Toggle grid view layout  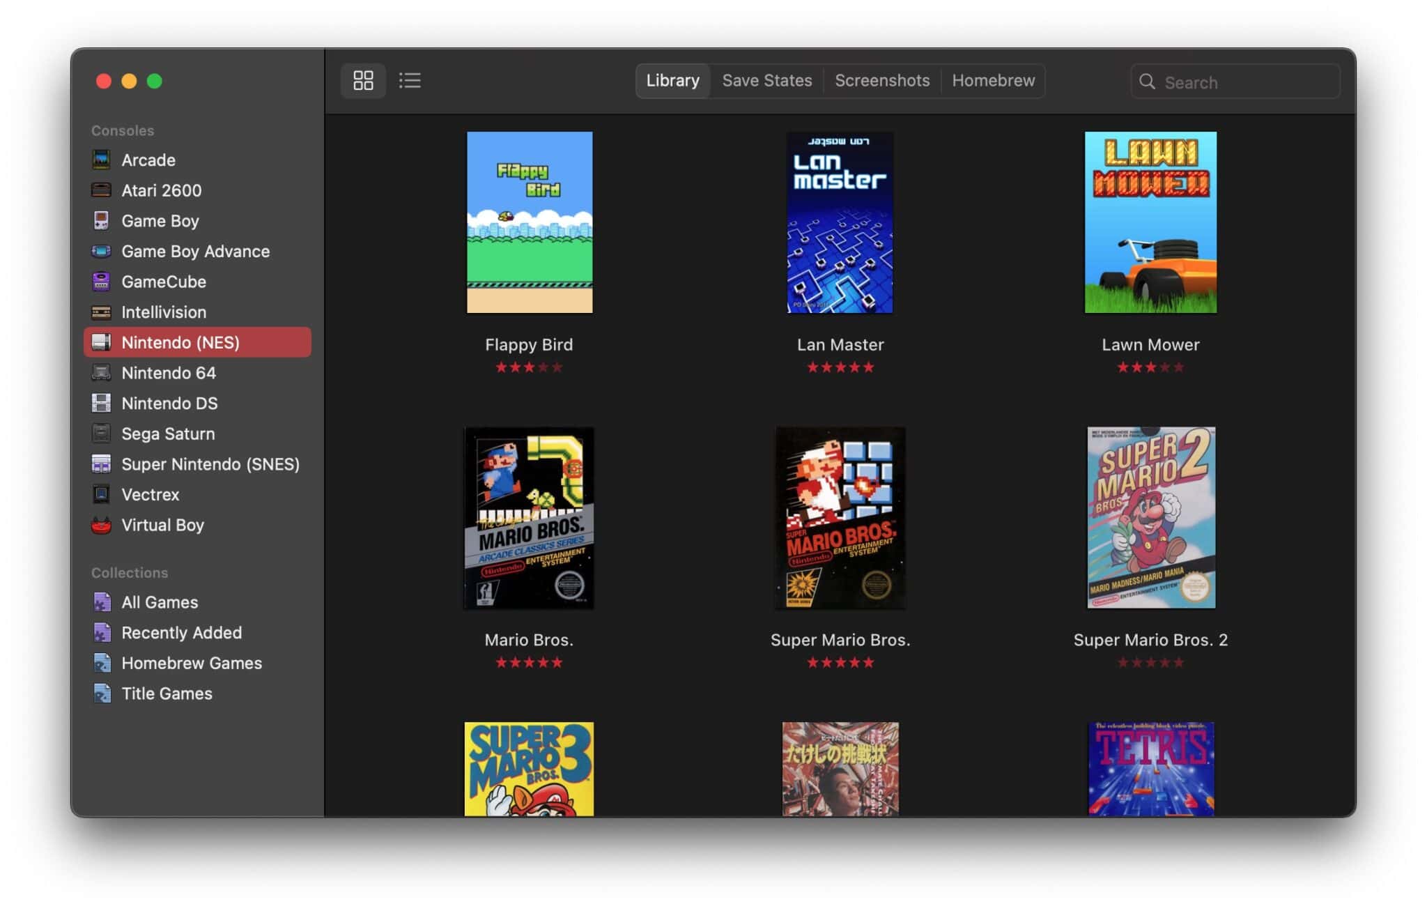363,81
